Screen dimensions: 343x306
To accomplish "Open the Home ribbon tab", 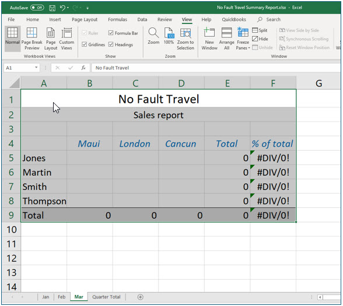I will (x=33, y=19).
